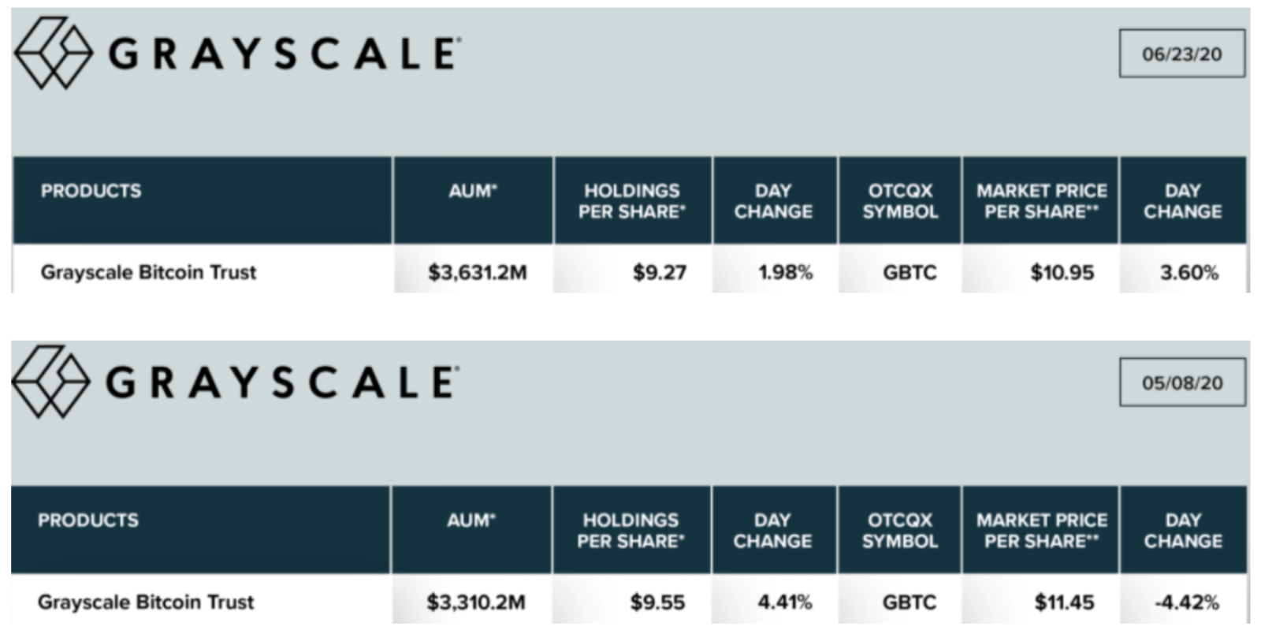Viewport: 1261px width, 634px height.
Task: Click the GBTC symbol in the bottom table
Action: click(x=909, y=602)
